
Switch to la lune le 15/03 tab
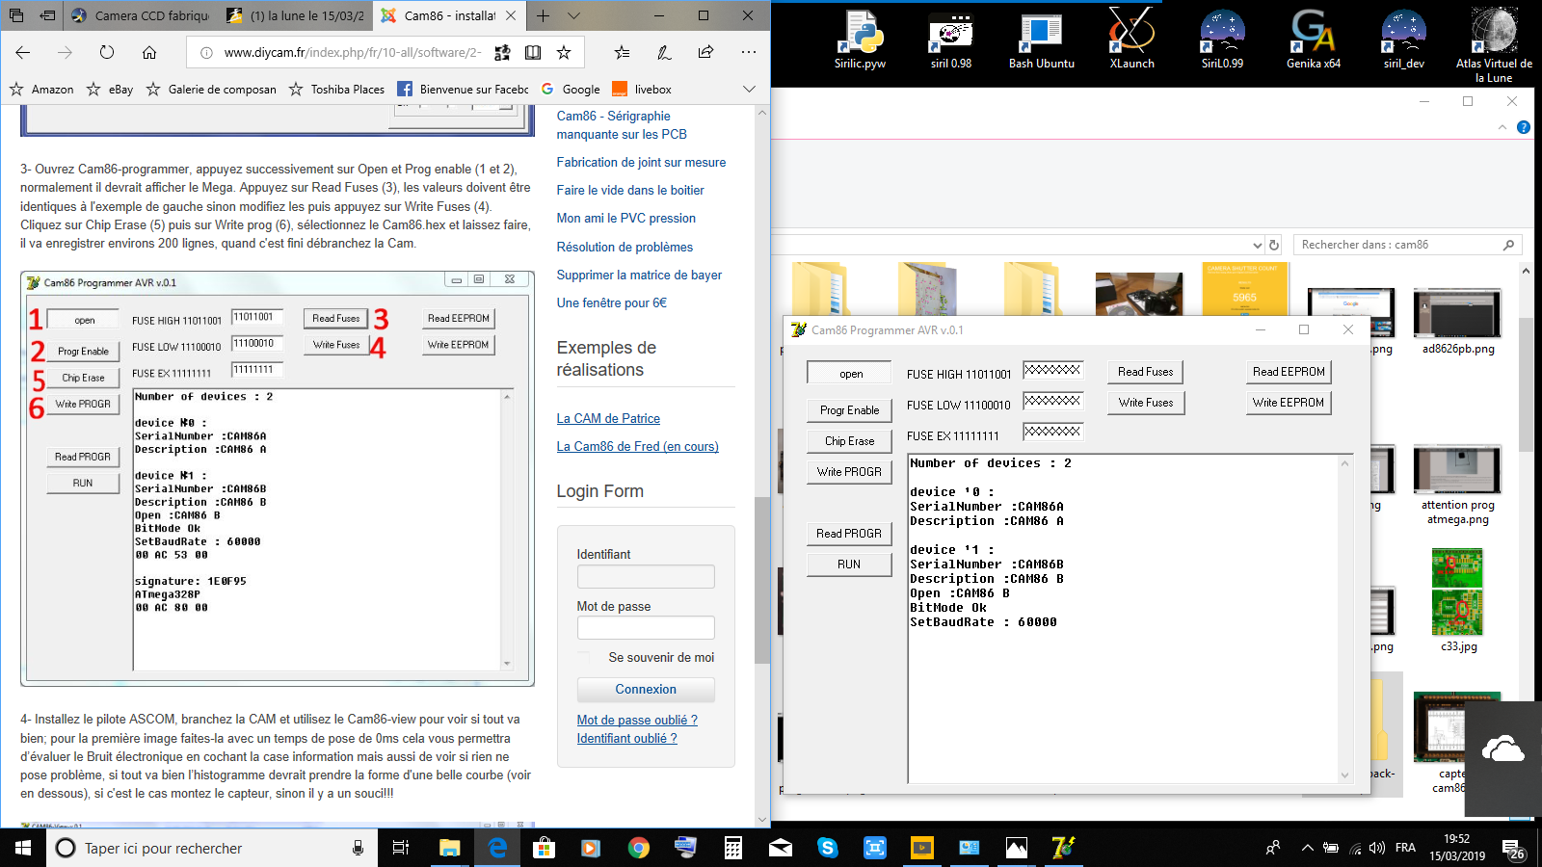point(296,15)
